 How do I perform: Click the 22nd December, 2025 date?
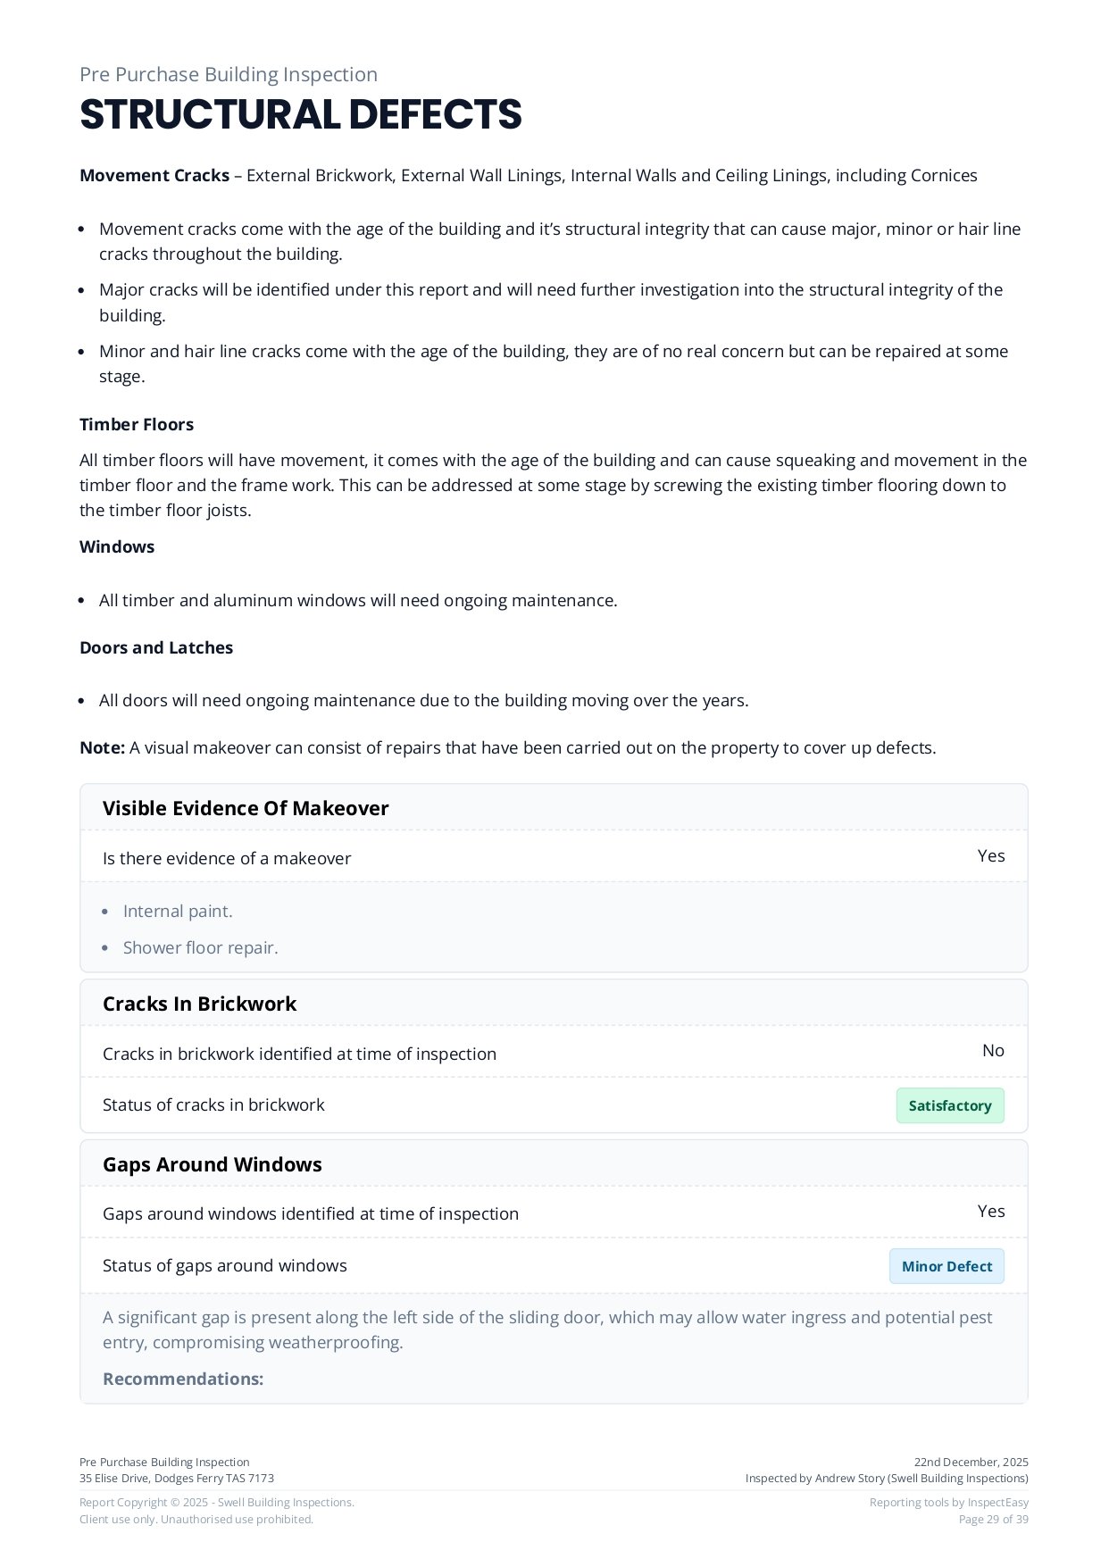971,1463
